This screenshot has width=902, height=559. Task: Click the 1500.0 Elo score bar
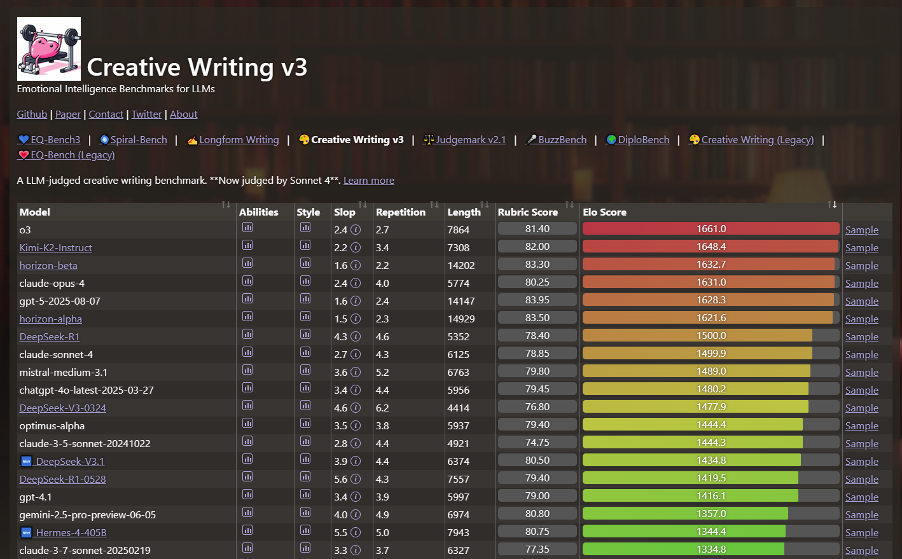click(711, 336)
